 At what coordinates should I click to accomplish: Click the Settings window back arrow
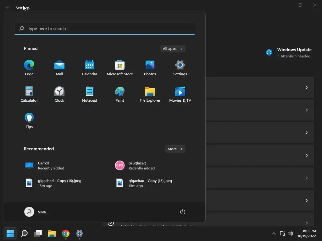coord(7,8)
